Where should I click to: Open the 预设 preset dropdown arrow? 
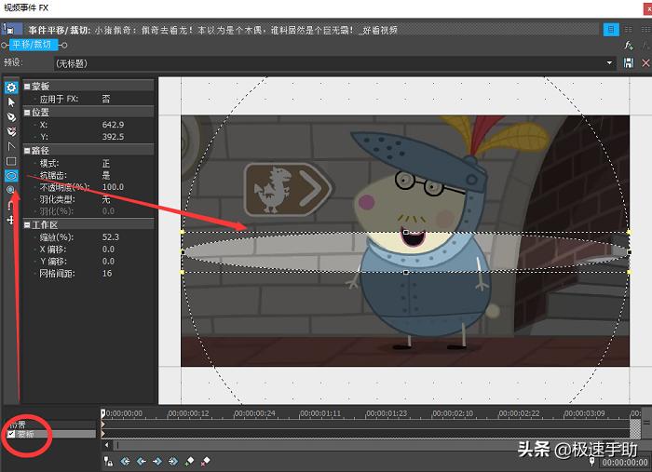pyautogui.click(x=609, y=63)
